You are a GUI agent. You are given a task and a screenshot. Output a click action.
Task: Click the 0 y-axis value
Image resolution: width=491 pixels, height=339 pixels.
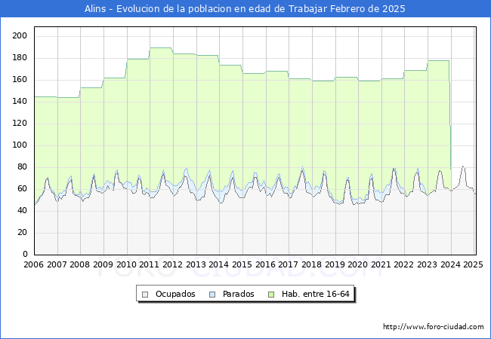pos(25,255)
